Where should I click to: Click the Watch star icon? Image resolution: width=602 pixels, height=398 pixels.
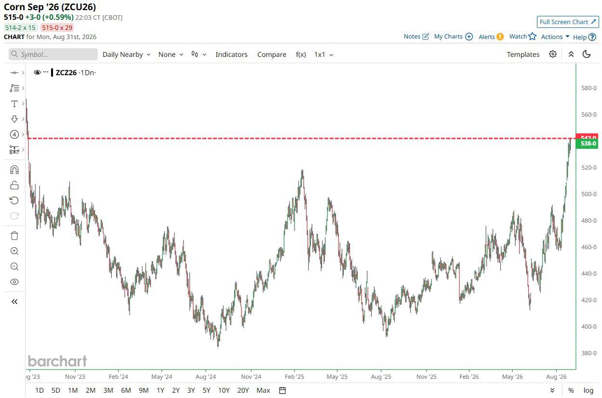(x=533, y=36)
